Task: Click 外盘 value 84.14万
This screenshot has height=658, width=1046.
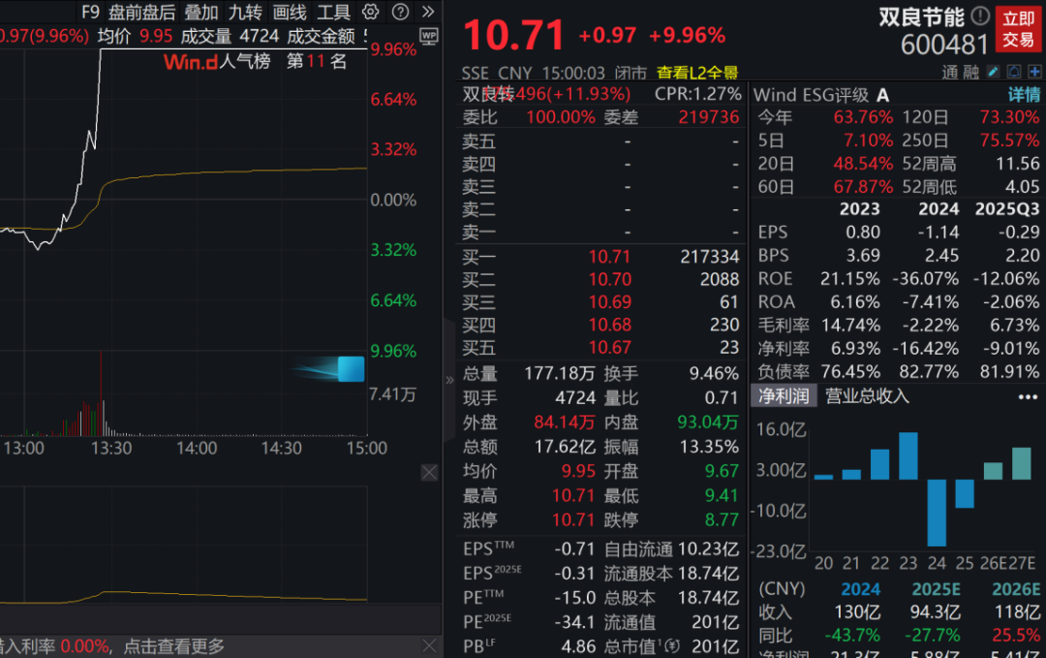Action: (565, 423)
